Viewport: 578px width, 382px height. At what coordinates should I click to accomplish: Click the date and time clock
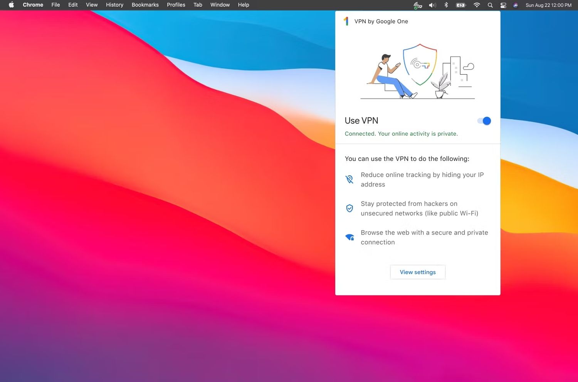tap(548, 5)
